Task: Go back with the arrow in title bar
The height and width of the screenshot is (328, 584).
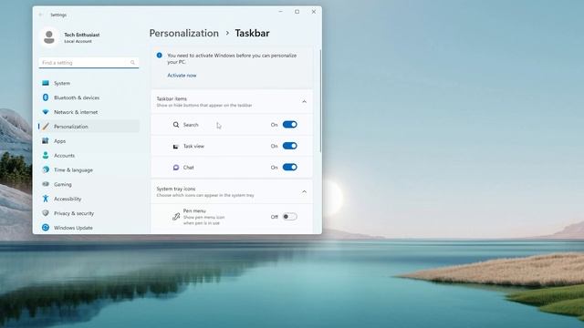Action: (x=40, y=15)
